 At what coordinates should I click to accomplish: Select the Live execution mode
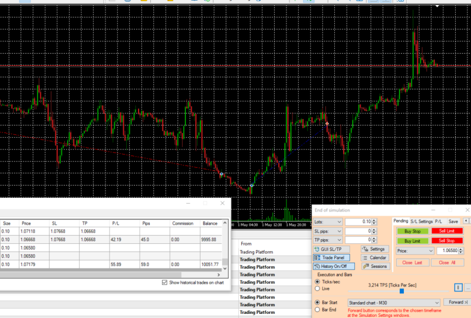pyautogui.click(x=317, y=289)
